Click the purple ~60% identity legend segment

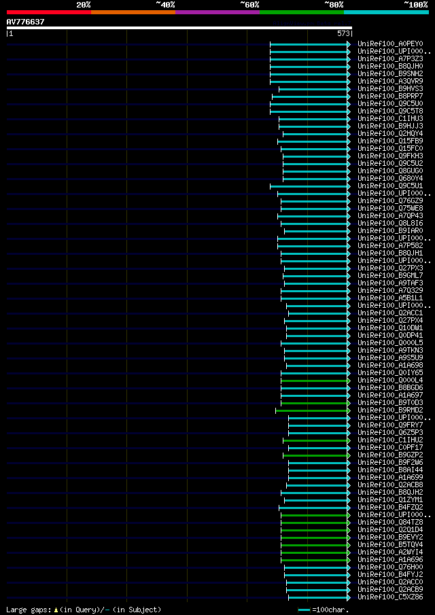coord(217,12)
